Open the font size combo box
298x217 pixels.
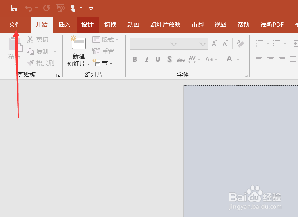click(x=194, y=44)
